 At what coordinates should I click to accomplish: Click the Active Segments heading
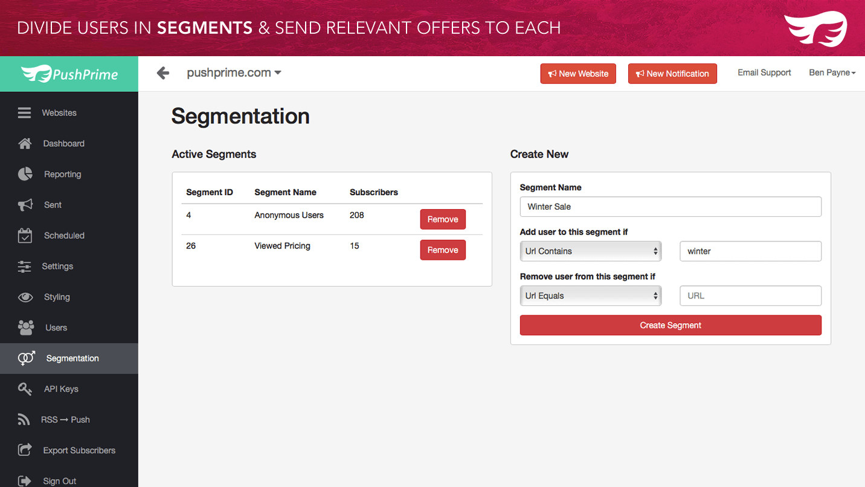click(214, 154)
